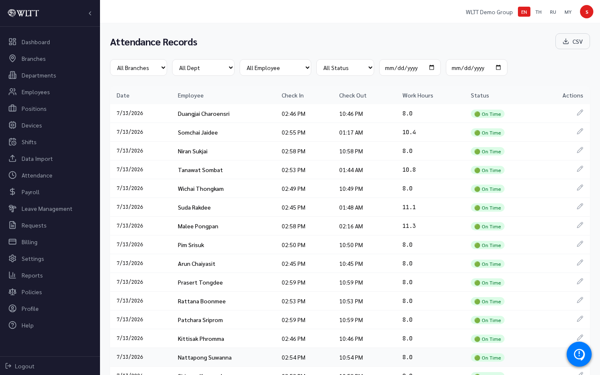Edit the Suda Rakdee row
600x375 pixels.
[580, 206]
